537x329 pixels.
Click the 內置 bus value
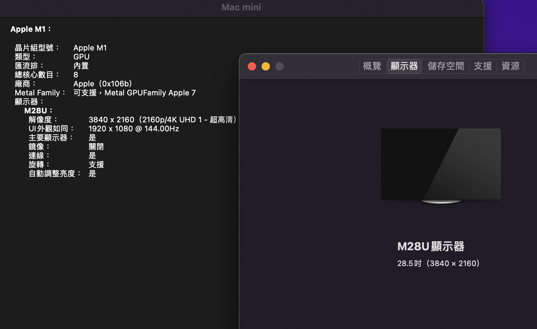pos(81,66)
